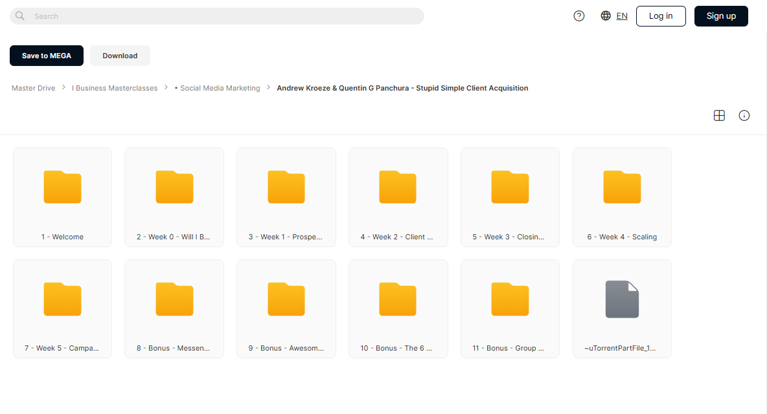Open the EN language selector link
Screen dimensions: 767x414
(x=622, y=16)
